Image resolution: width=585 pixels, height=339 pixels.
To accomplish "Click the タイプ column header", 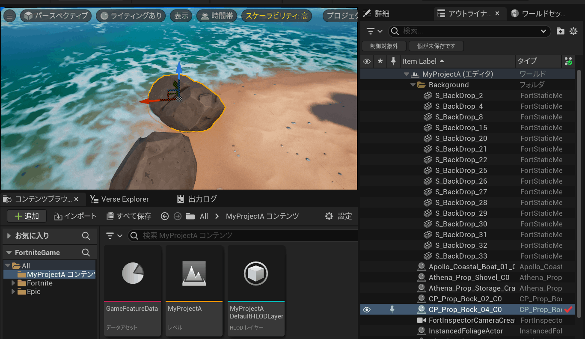I will 538,62.
